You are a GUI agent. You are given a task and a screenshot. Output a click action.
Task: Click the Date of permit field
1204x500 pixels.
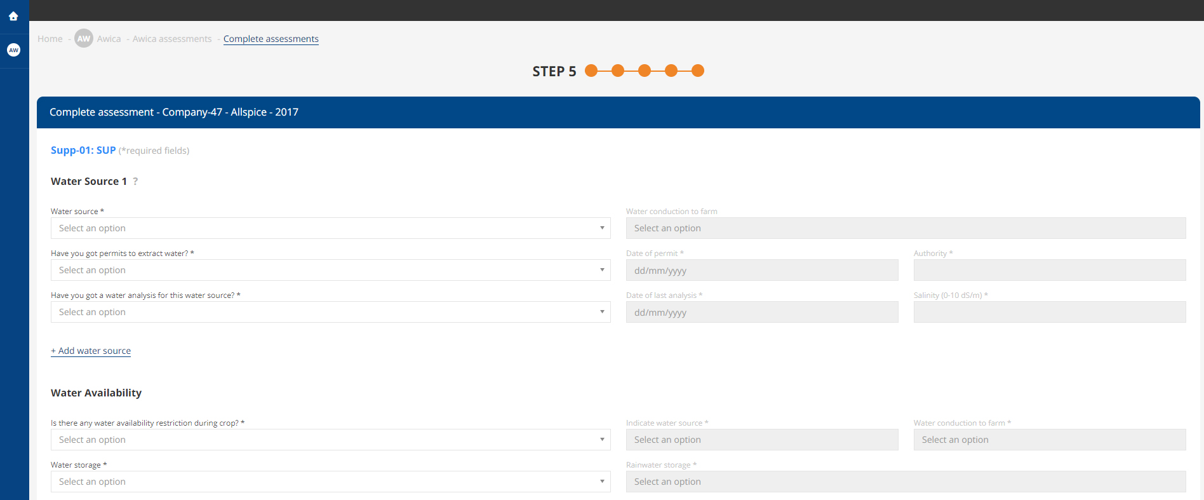click(761, 270)
